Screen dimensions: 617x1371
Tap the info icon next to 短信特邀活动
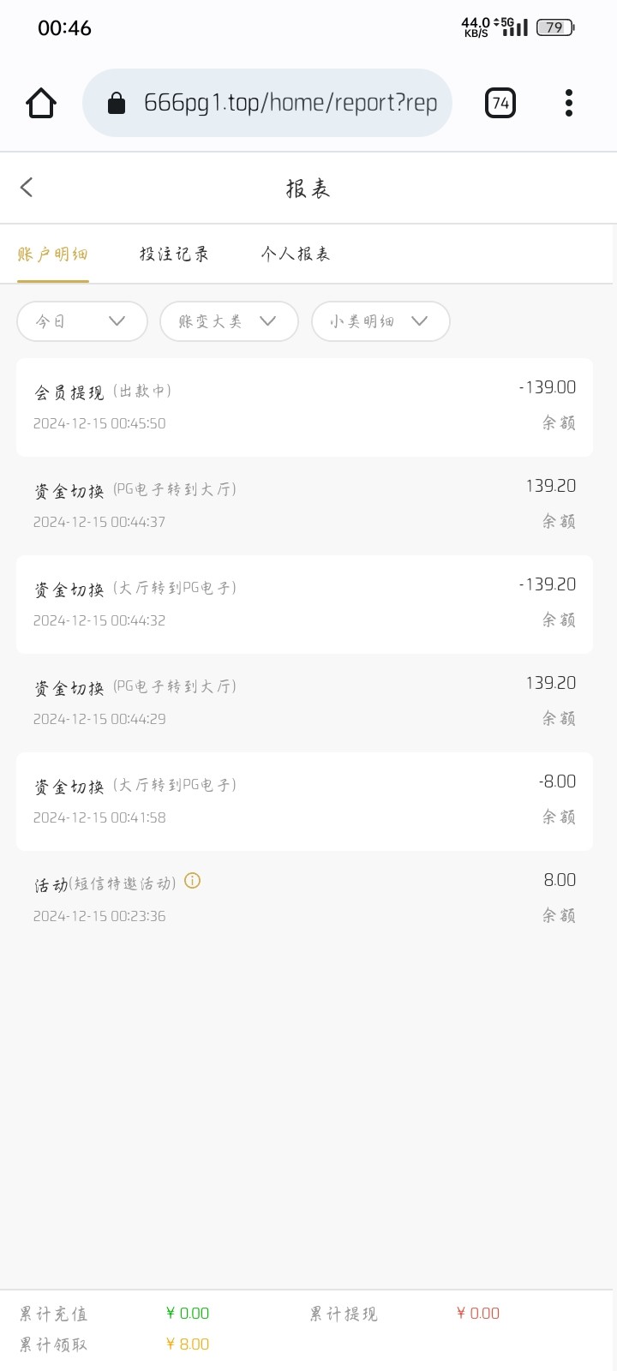[193, 881]
